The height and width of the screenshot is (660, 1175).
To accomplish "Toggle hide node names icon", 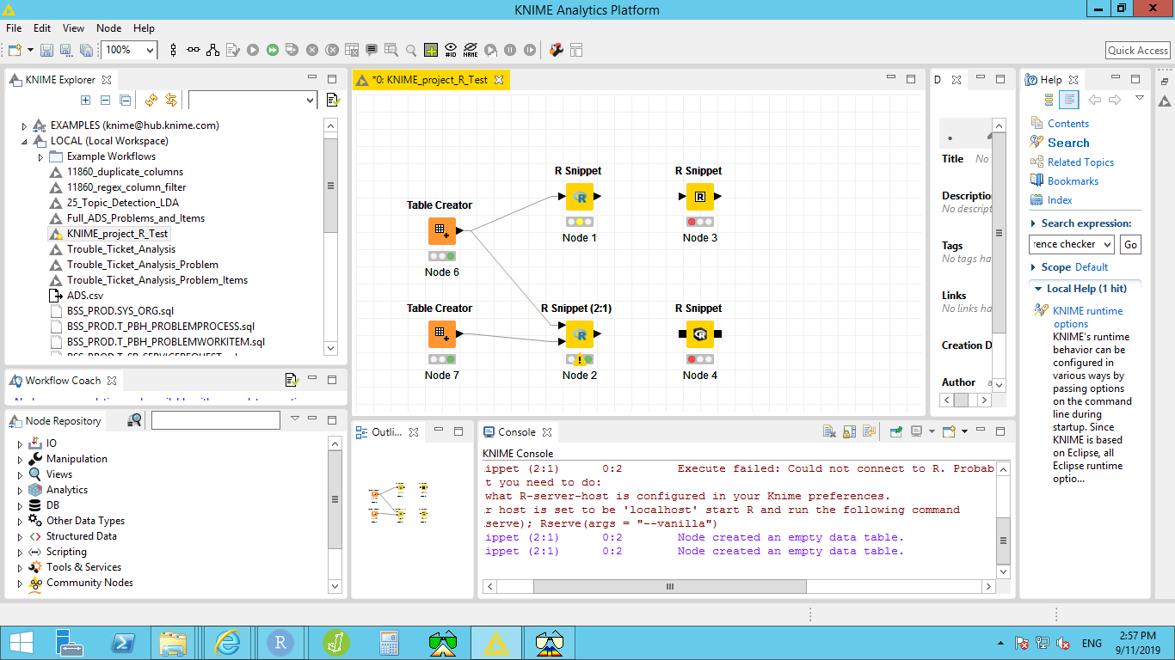I will 471,50.
